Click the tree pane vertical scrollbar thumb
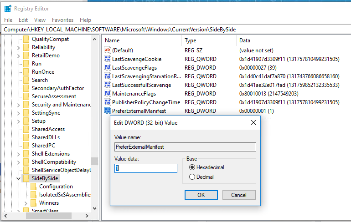 pyautogui.click(x=94, y=161)
